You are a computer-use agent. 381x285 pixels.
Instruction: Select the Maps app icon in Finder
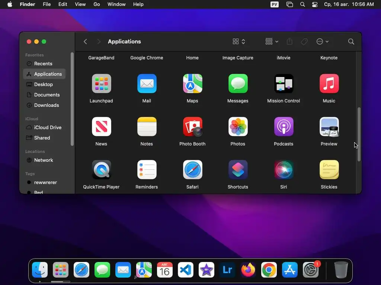pyautogui.click(x=192, y=83)
